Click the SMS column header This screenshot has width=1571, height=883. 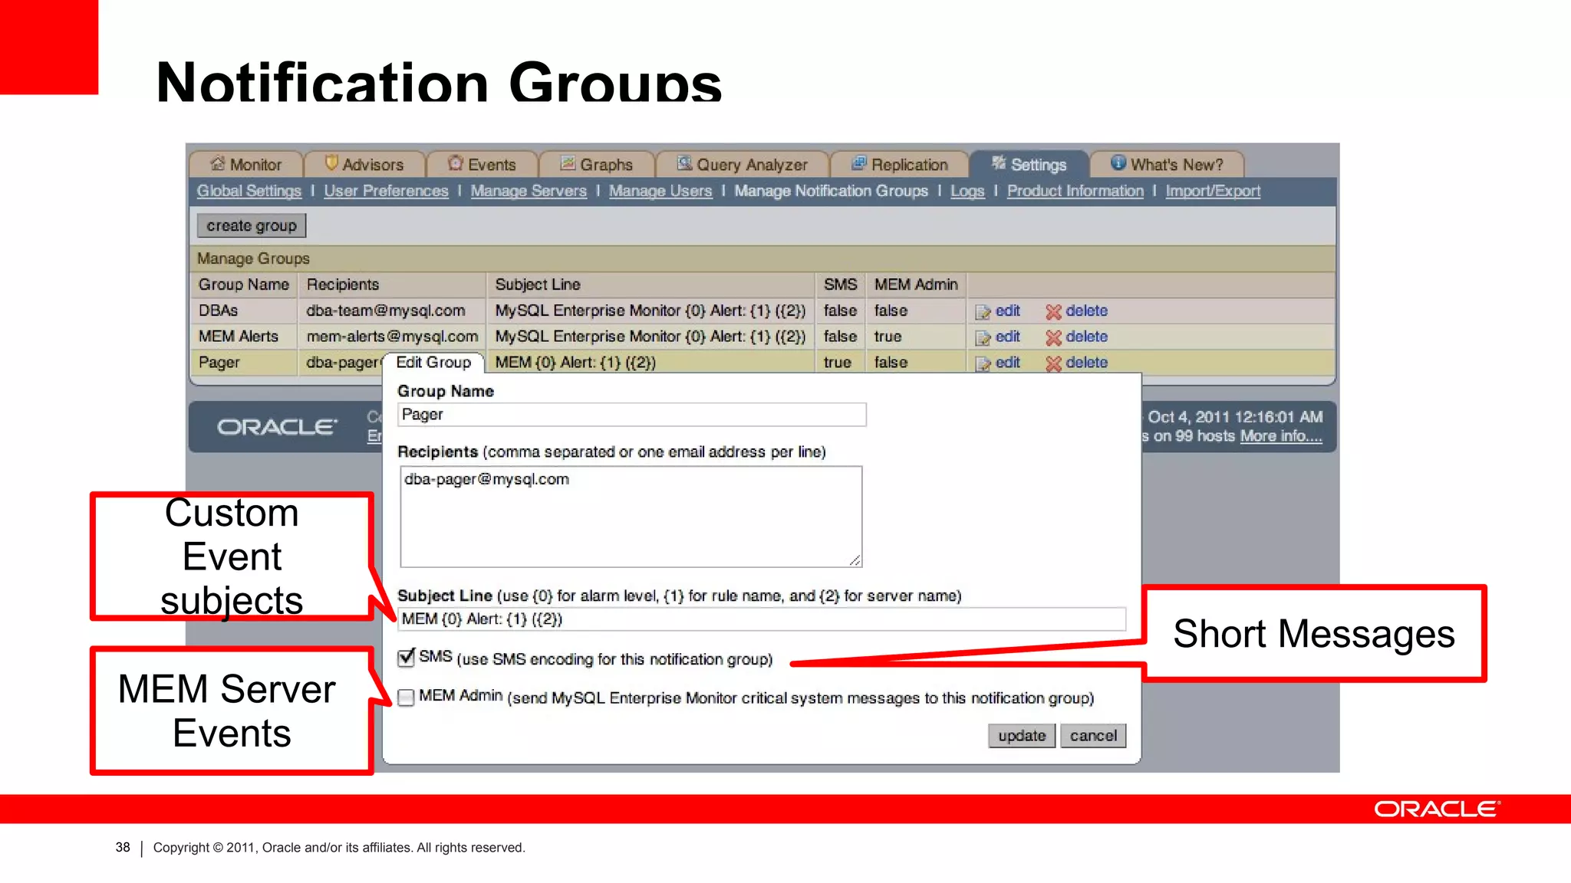point(840,284)
